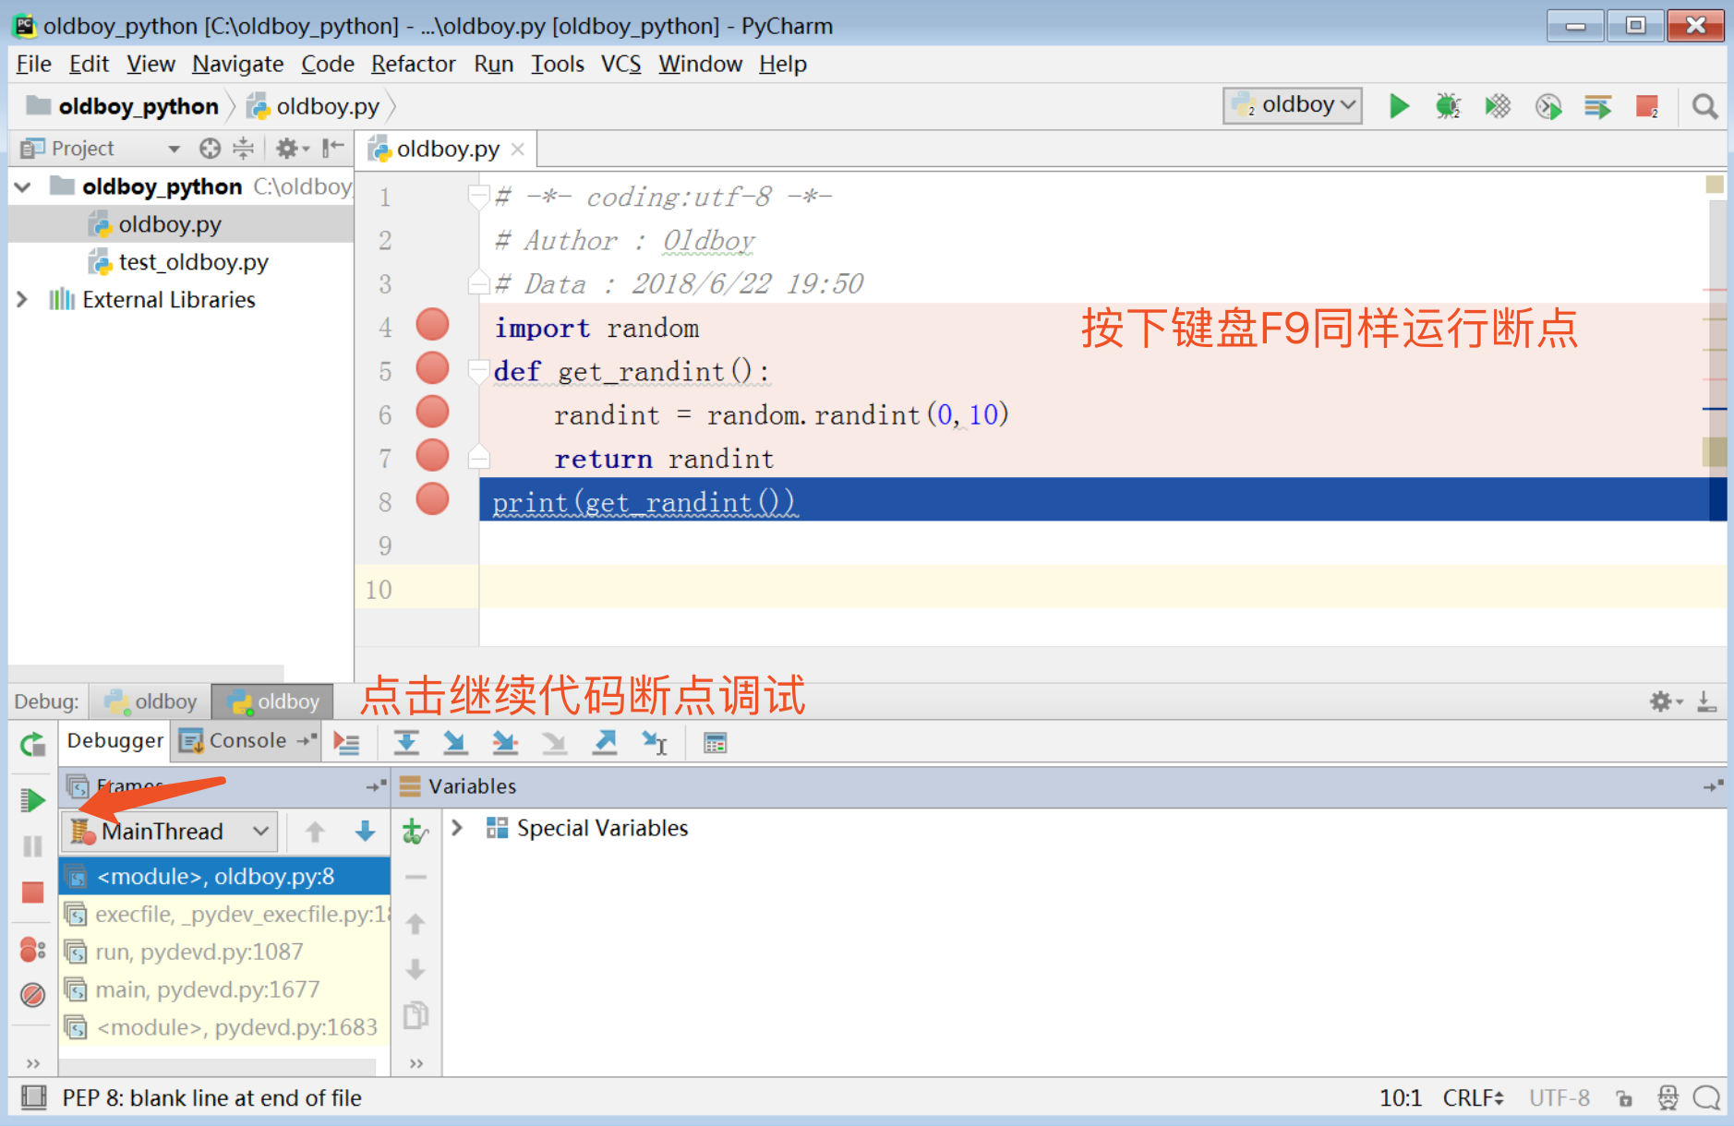Select first oldboy debug session tab
Viewport: 1734px width, 1126px height.
point(151,701)
